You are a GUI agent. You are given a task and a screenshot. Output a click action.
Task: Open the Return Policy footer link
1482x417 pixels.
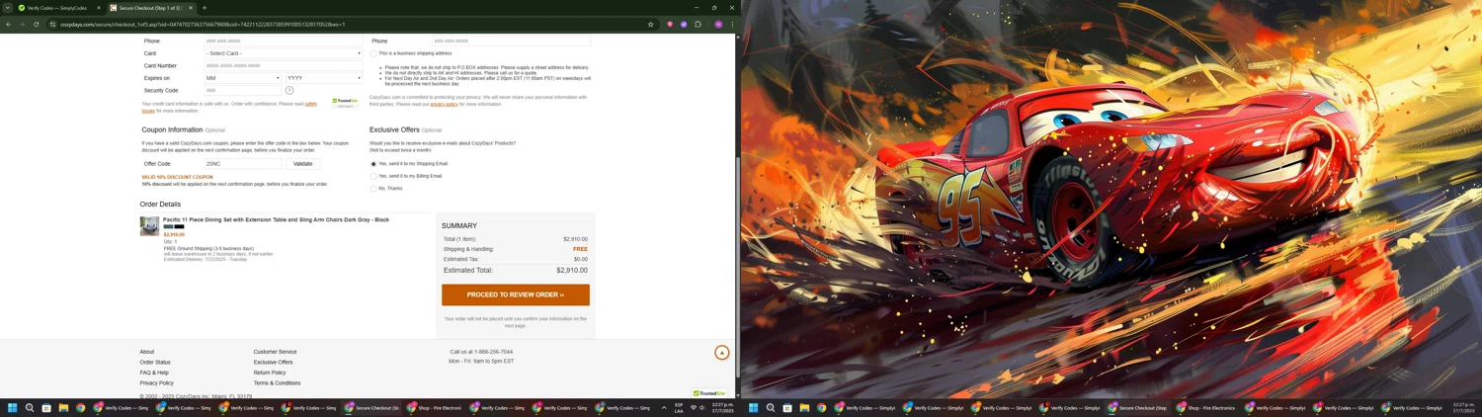(x=270, y=373)
